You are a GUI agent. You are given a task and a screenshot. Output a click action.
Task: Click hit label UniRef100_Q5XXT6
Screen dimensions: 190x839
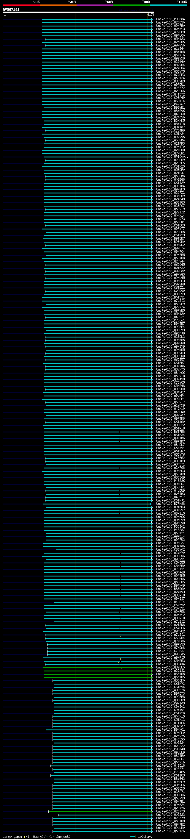point(170,55)
